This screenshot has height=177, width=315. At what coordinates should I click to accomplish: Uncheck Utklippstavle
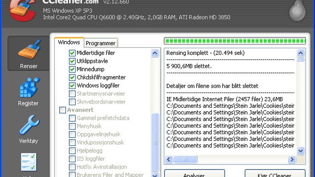click(x=72, y=61)
